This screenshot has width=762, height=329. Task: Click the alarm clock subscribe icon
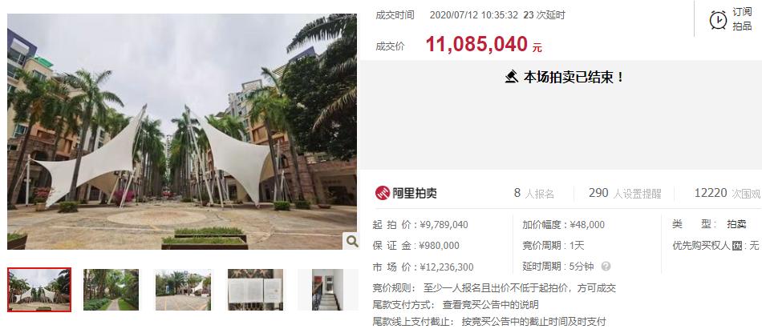(x=718, y=20)
